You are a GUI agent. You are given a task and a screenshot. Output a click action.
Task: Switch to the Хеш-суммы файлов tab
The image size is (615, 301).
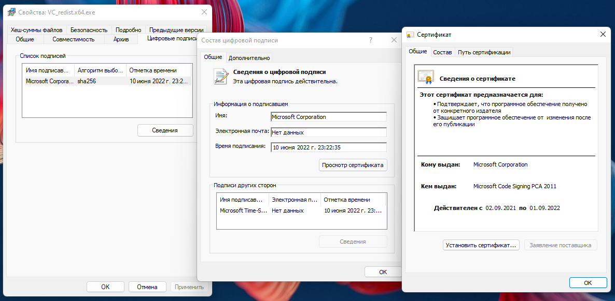point(36,30)
